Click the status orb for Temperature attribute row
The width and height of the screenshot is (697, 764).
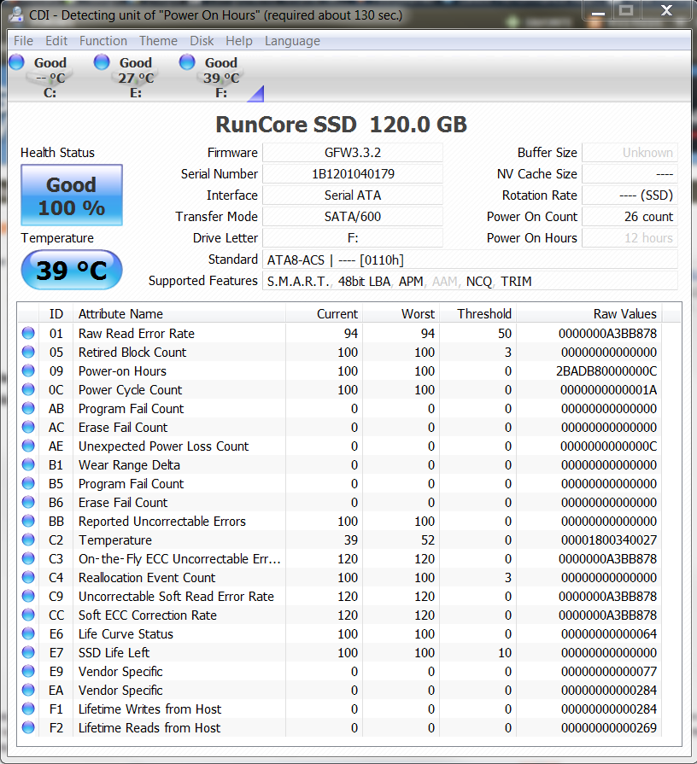click(28, 540)
